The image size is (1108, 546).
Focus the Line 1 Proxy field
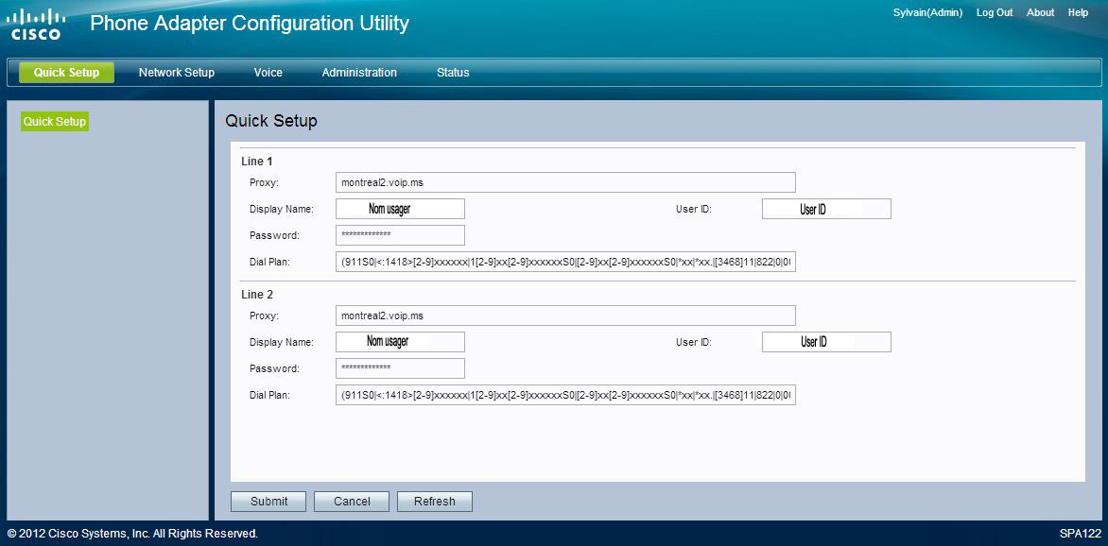point(565,182)
